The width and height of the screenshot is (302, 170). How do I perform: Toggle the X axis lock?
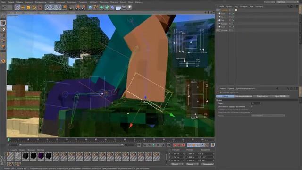click(x=47, y=8)
